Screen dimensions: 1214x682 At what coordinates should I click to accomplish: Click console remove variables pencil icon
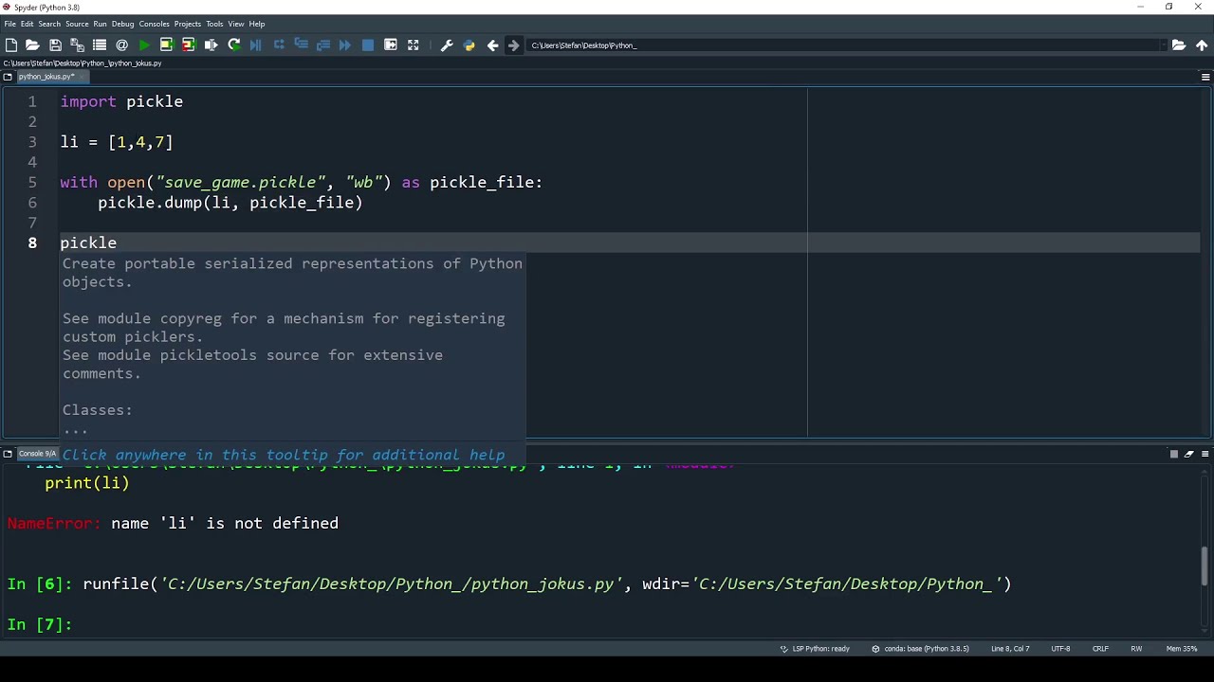click(1188, 454)
